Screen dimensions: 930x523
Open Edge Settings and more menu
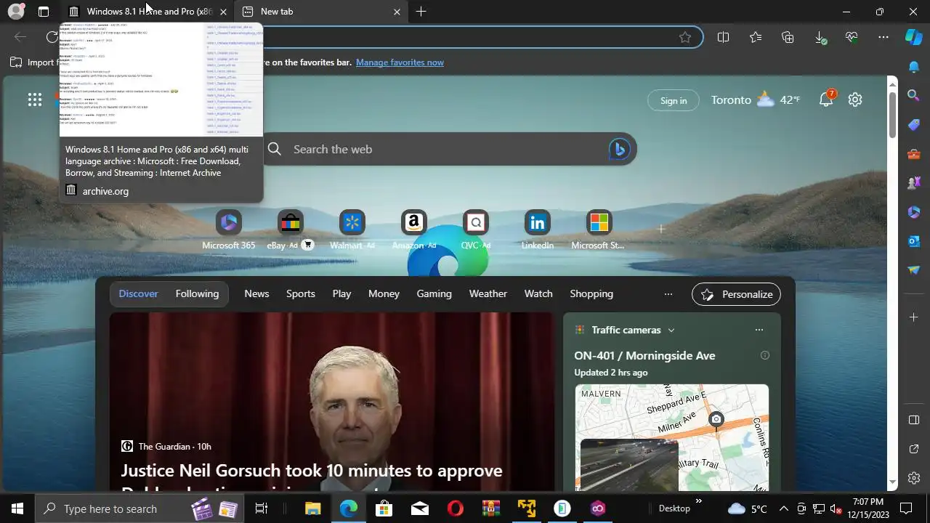pyautogui.click(x=883, y=37)
